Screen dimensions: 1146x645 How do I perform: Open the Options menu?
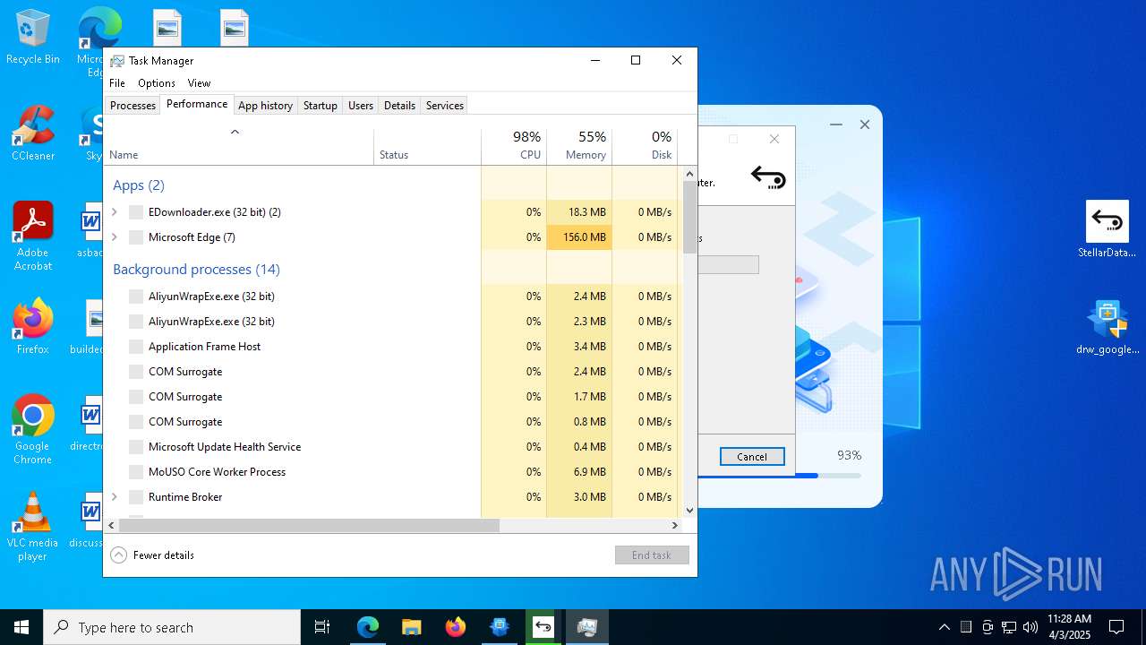point(157,83)
